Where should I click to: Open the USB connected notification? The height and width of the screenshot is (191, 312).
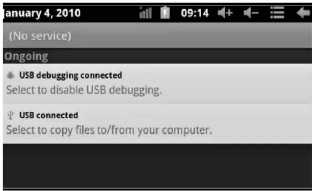tap(157, 124)
